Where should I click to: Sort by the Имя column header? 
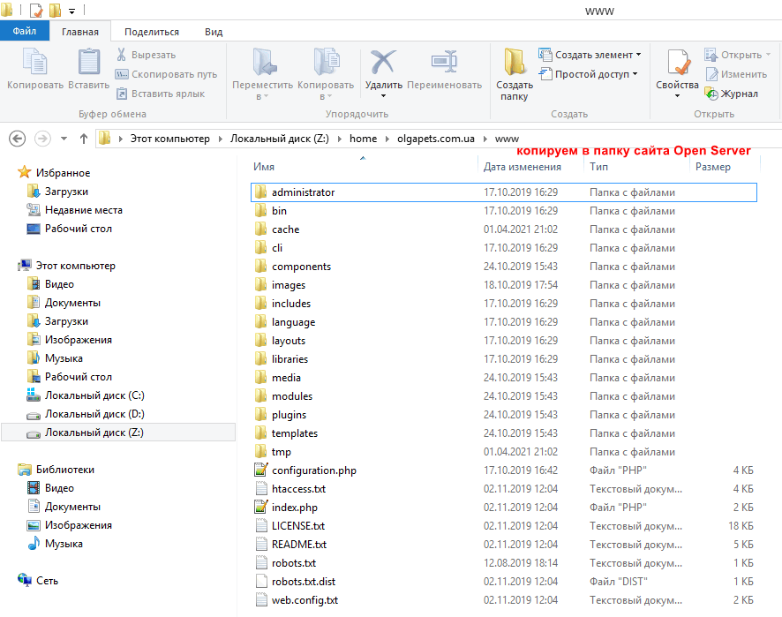tap(264, 167)
